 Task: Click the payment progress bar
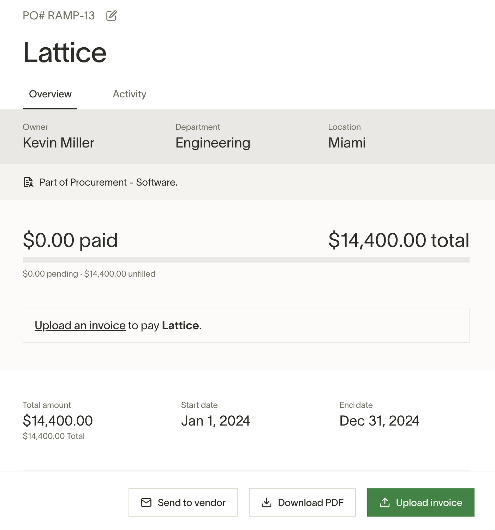click(x=246, y=260)
